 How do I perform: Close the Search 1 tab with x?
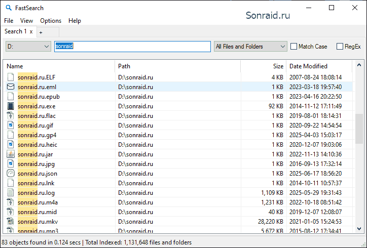tap(31, 31)
